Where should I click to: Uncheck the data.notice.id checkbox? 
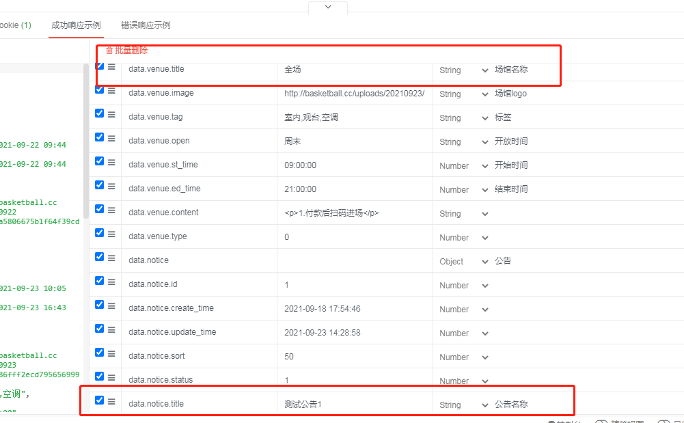tap(100, 281)
